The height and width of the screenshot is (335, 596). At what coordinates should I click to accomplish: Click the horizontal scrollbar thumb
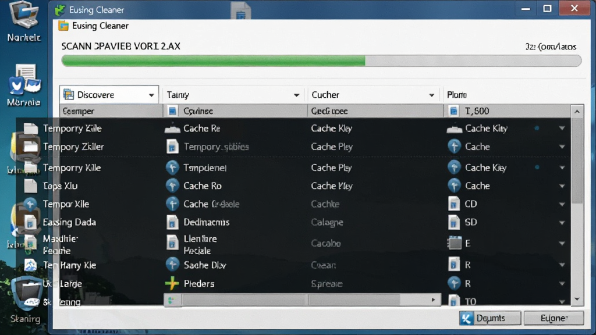pyautogui.click(x=291, y=300)
